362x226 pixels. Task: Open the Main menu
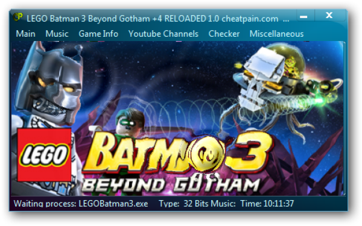25,34
